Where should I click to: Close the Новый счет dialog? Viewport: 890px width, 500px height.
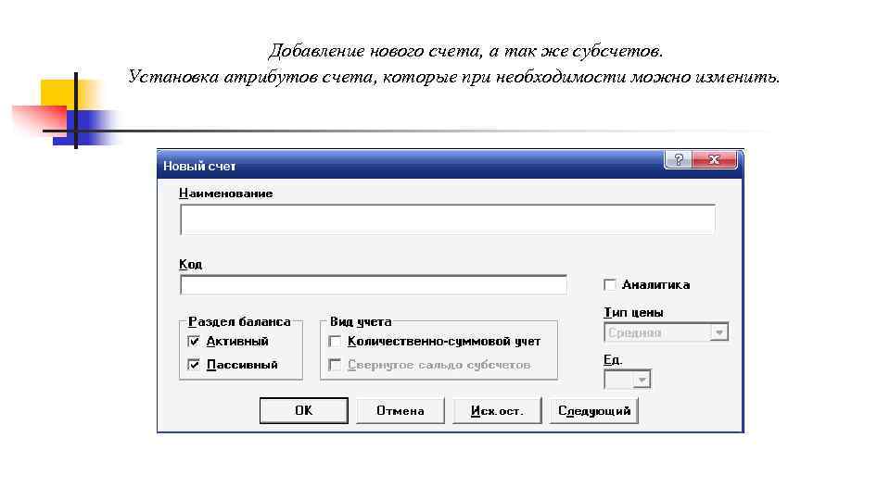pyautogui.click(x=715, y=160)
